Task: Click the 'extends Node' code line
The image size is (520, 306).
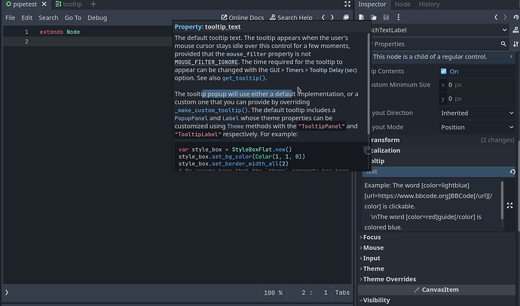Action: point(60,32)
